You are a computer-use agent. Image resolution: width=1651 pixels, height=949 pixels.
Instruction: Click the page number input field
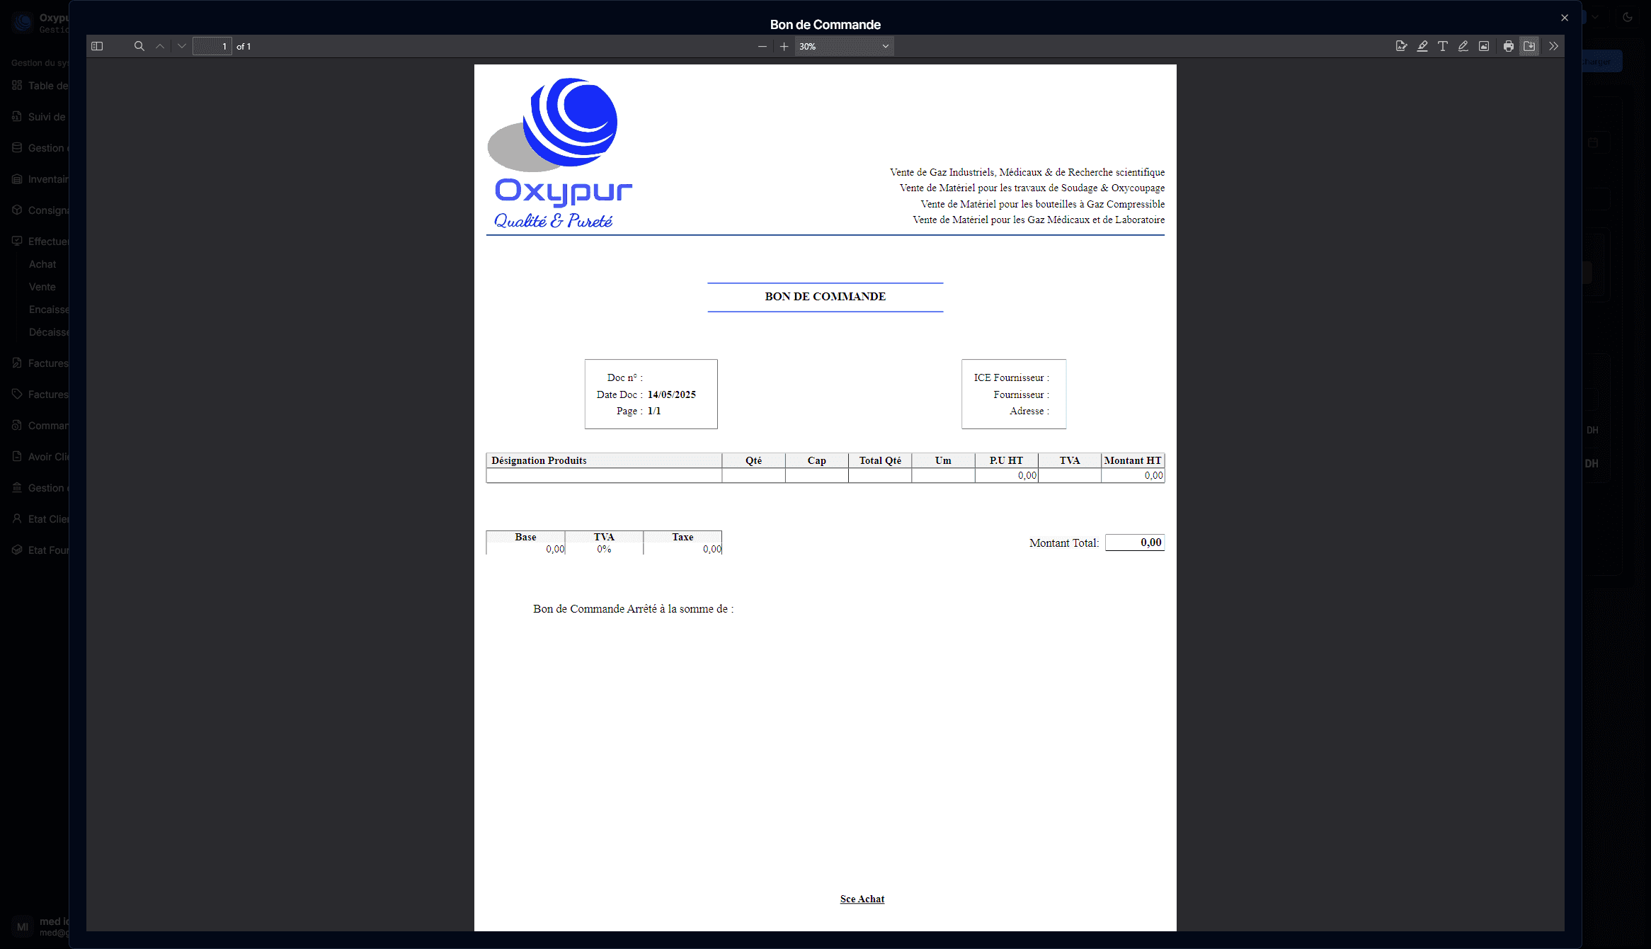coord(212,46)
